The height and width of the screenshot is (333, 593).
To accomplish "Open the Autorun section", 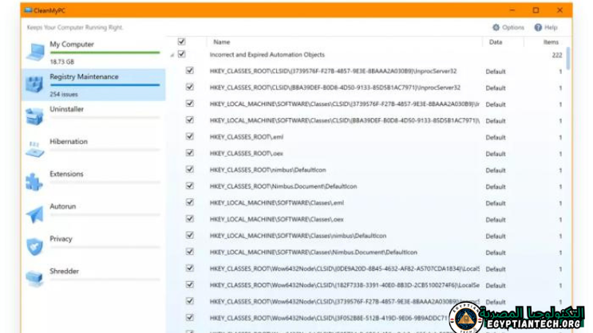I will (x=63, y=206).
